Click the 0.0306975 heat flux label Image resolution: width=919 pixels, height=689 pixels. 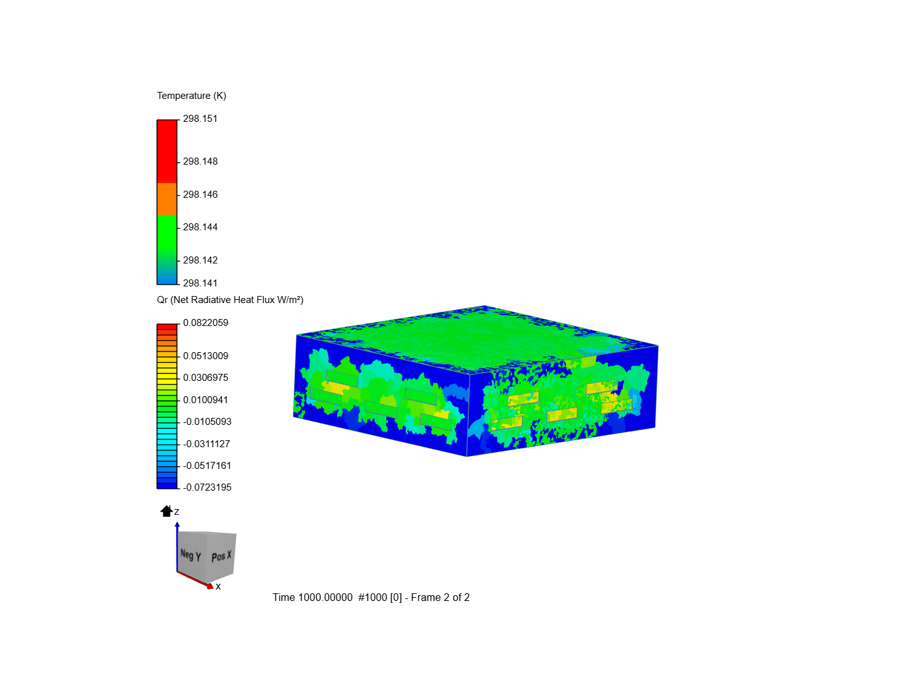pos(205,378)
